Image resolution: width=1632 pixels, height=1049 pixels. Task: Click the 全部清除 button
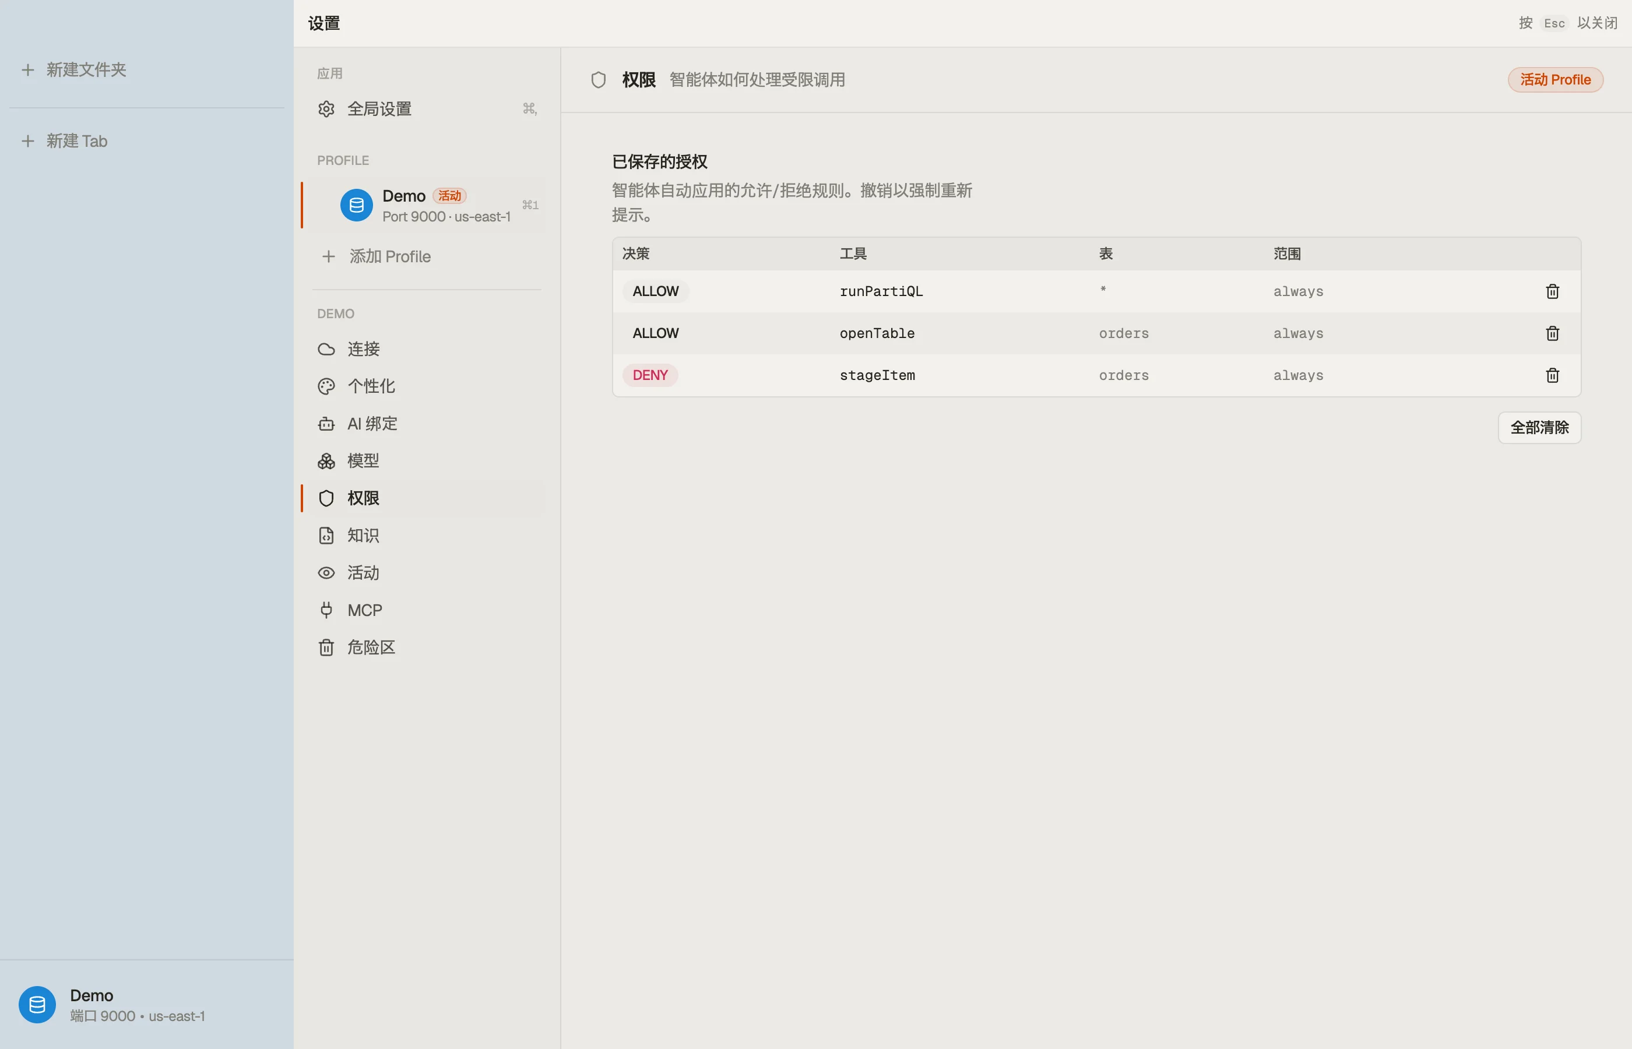coord(1539,428)
